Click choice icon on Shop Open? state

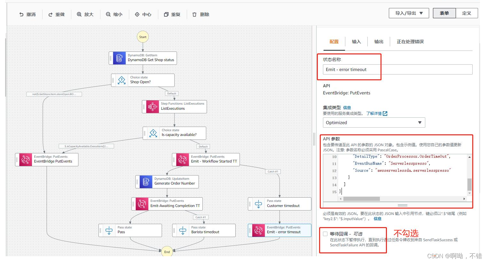pos(122,80)
